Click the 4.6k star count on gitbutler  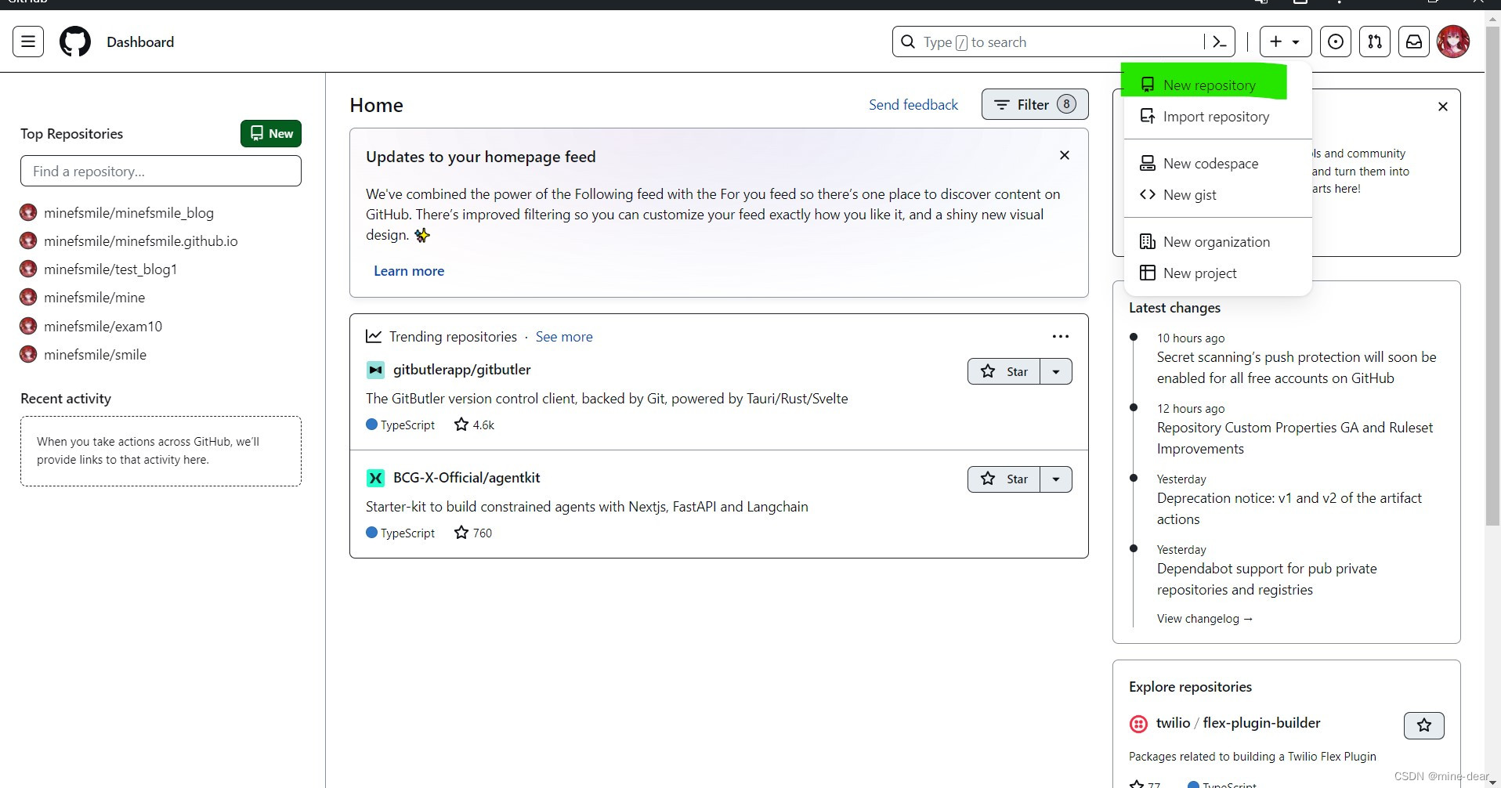tap(475, 425)
